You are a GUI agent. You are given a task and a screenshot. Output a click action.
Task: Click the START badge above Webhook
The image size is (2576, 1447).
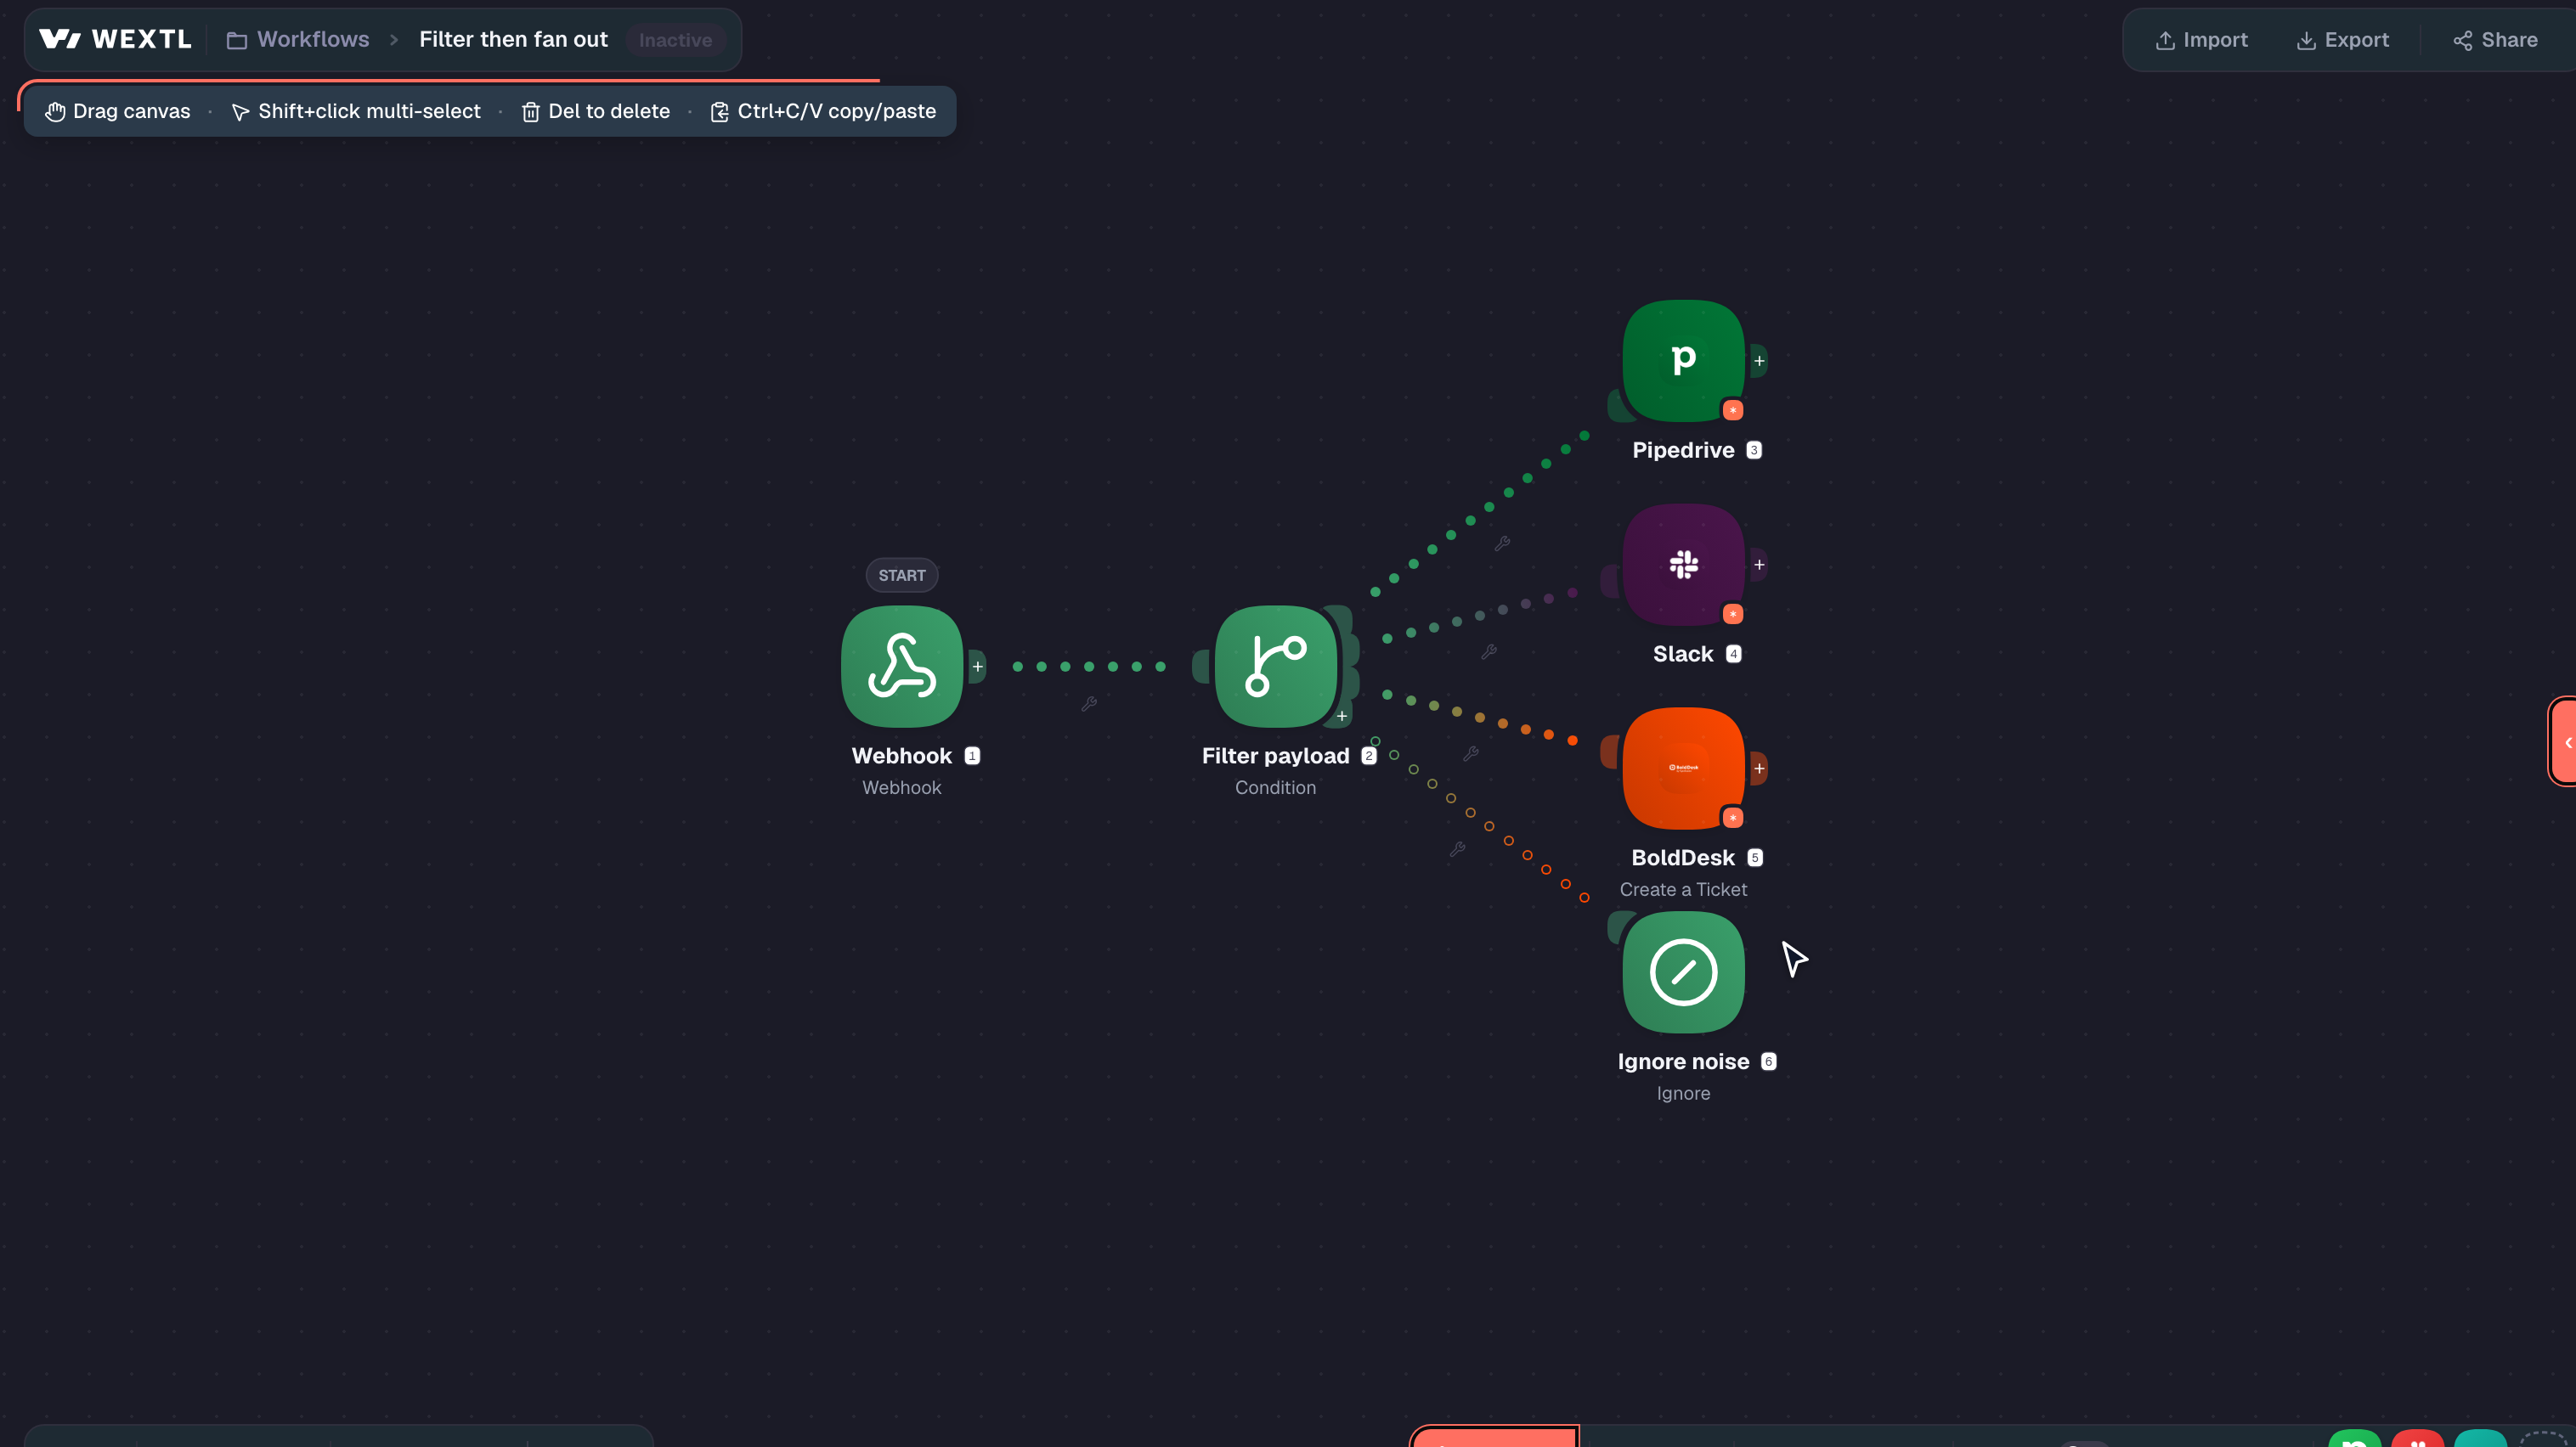pyautogui.click(x=901, y=575)
